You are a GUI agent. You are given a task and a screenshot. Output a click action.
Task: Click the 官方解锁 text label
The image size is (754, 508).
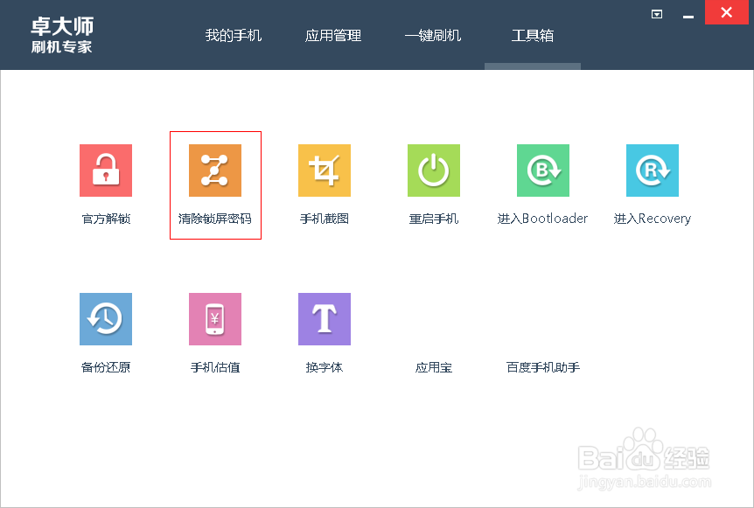tap(105, 219)
